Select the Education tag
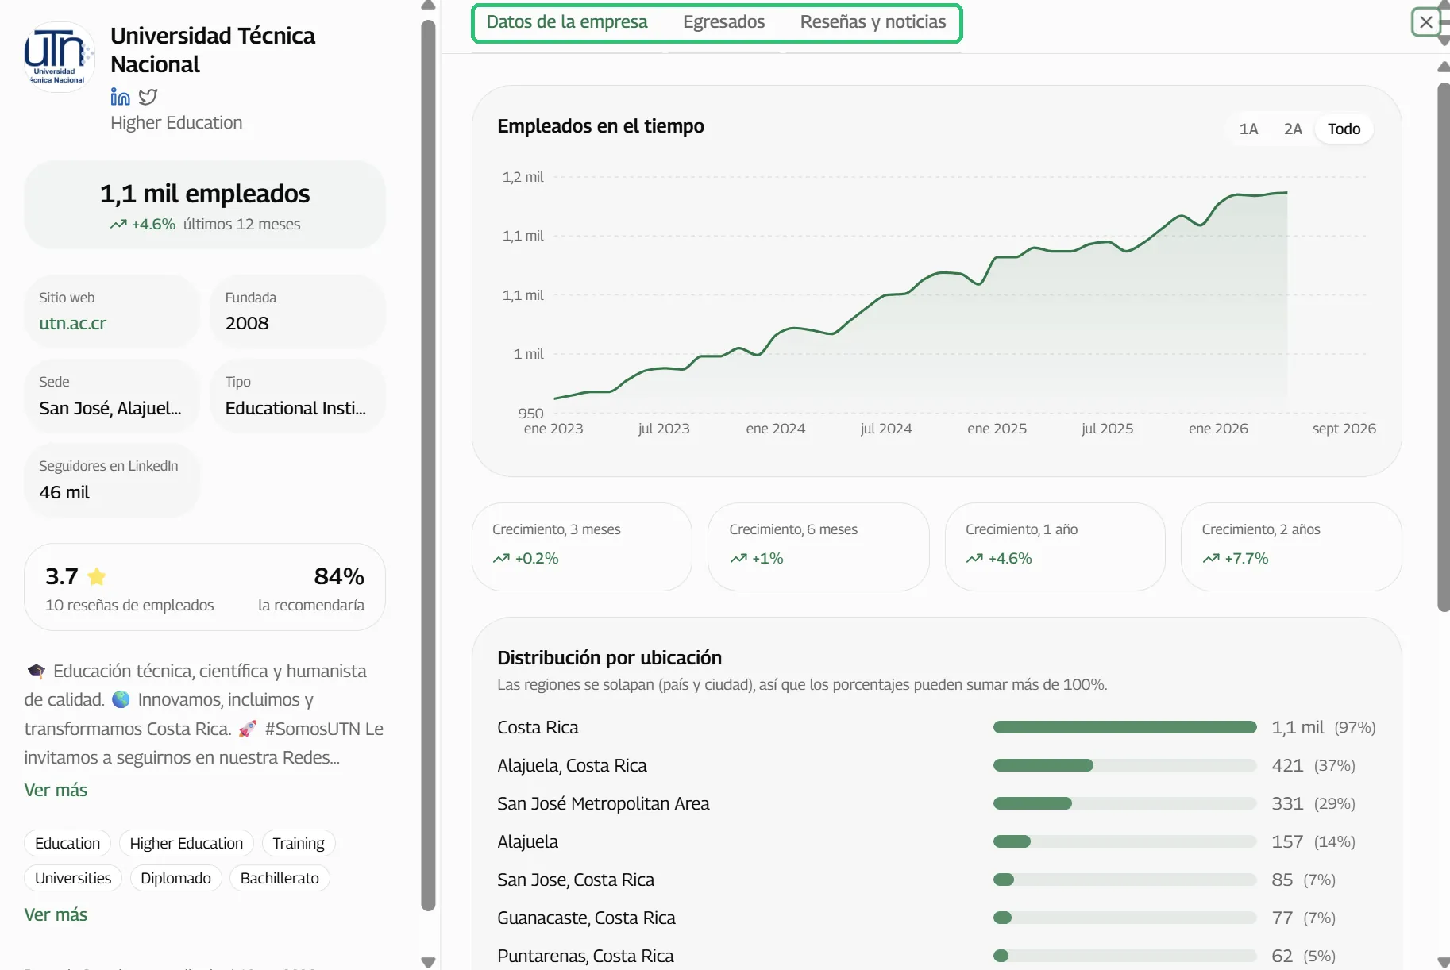 pos(67,843)
